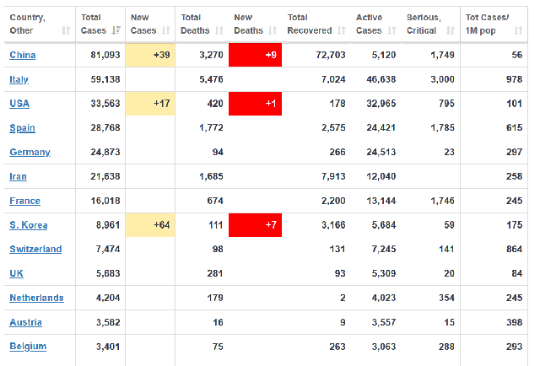Select S. Korea's +64 new cases cell
The image size is (540, 366).
(150, 225)
